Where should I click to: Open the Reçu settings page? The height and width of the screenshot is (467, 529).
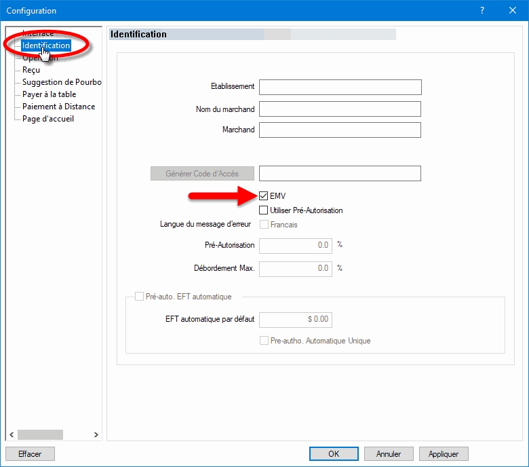coord(31,70)
